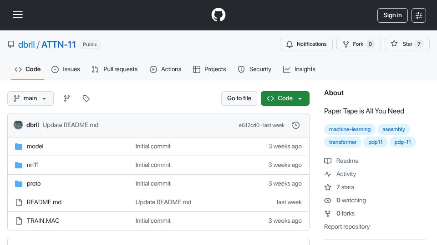Open commit hash e612cd0
Image resolution: width=437 pixels, height=245 pixels.
[249, 125]
